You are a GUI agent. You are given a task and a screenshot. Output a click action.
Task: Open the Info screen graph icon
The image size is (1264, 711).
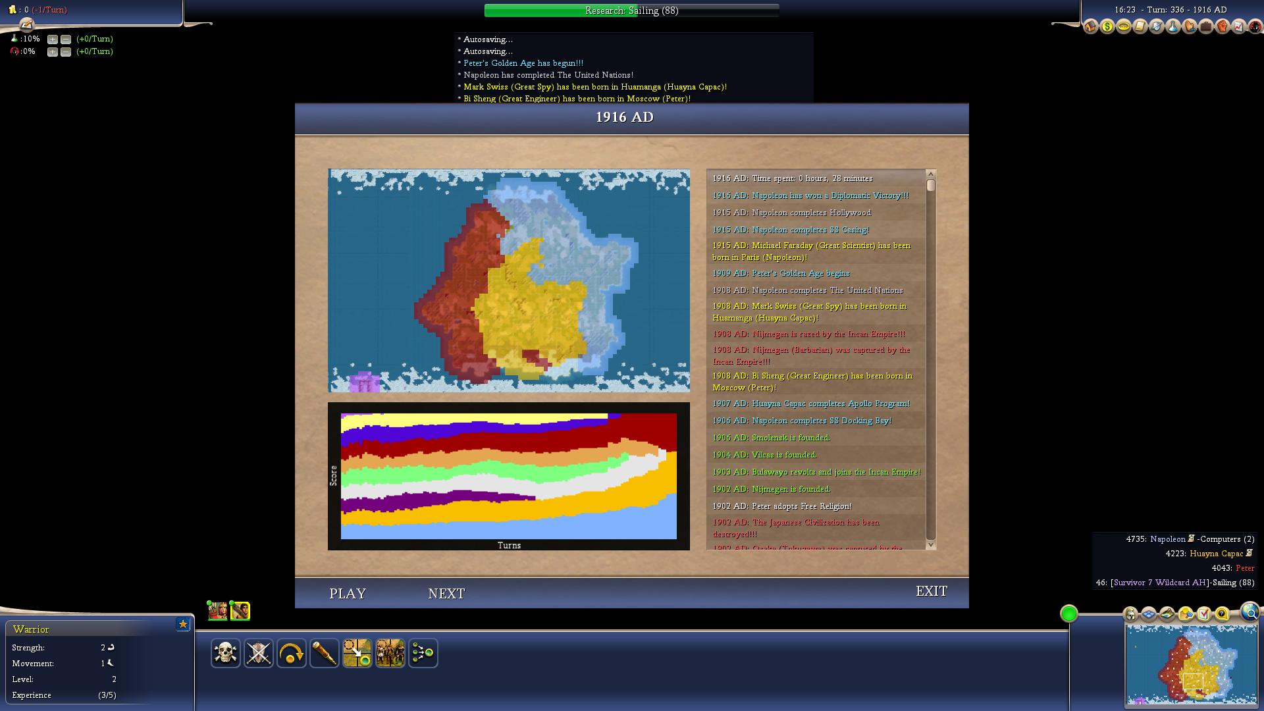[x=1239, y=27]
